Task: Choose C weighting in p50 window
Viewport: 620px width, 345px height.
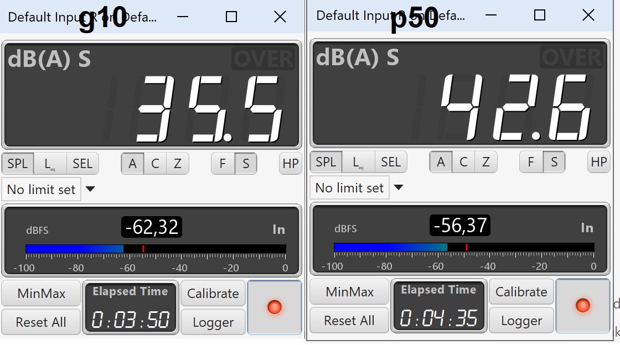Action: 463,162
